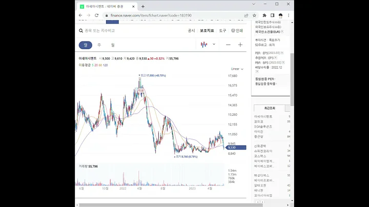Open 이이진 in recent list

(258, 132)
